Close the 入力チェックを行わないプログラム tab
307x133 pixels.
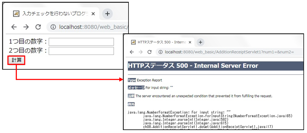point(93,14)
